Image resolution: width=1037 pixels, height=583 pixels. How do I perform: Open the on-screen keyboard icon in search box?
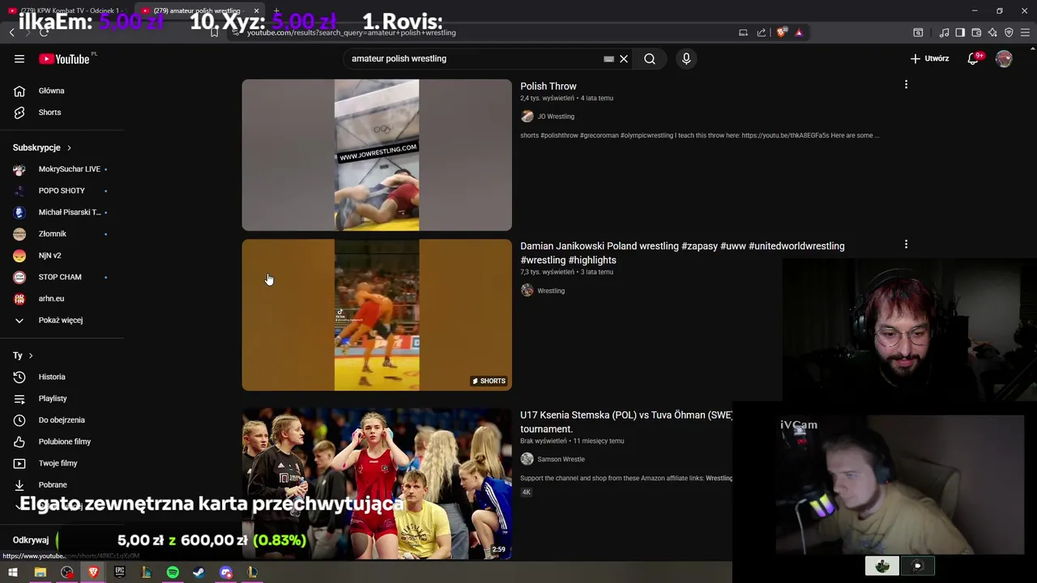(x=608, y=58)
